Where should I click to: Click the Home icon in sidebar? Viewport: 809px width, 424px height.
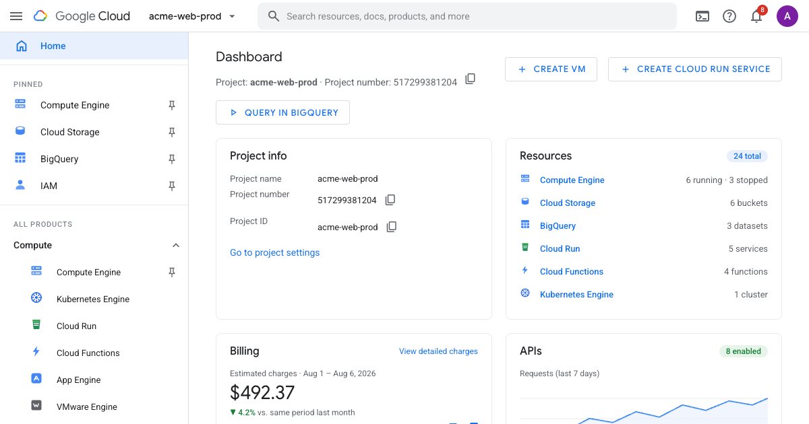pyautogui.click(x=22, y=46)
